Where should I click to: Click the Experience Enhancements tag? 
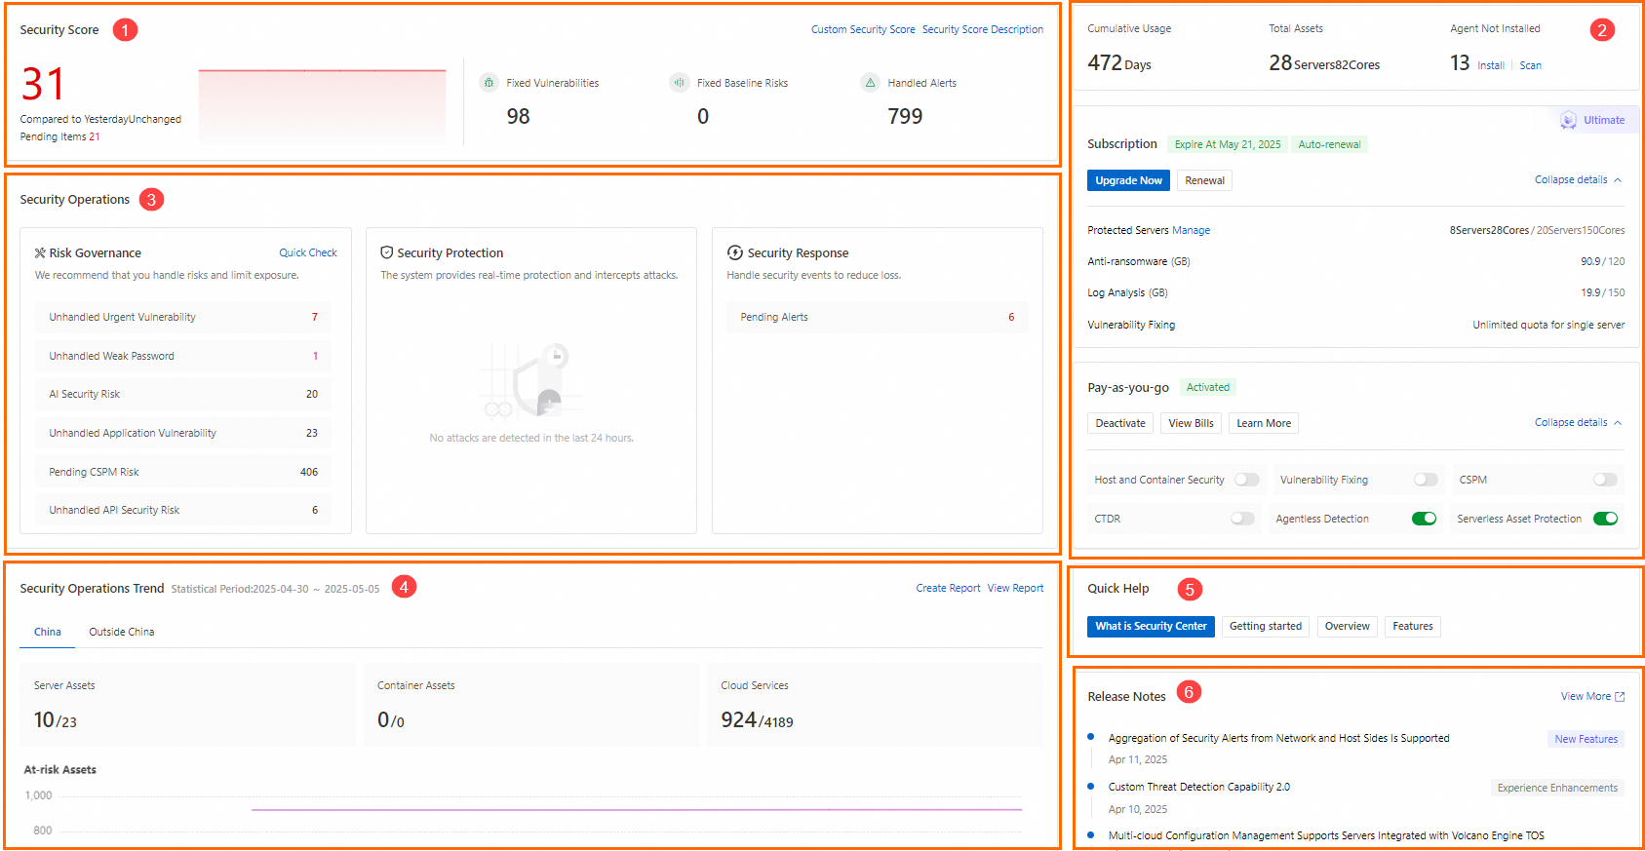1557,788
